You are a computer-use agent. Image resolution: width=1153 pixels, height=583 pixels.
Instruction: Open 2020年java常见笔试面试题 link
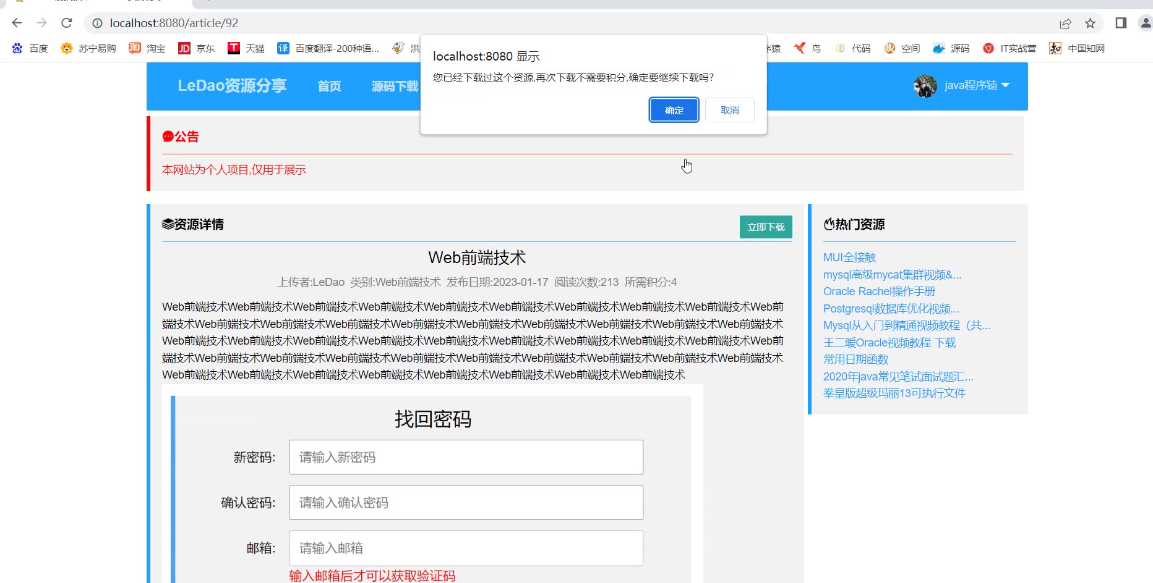pyautogui.click(x=898, y=376)
